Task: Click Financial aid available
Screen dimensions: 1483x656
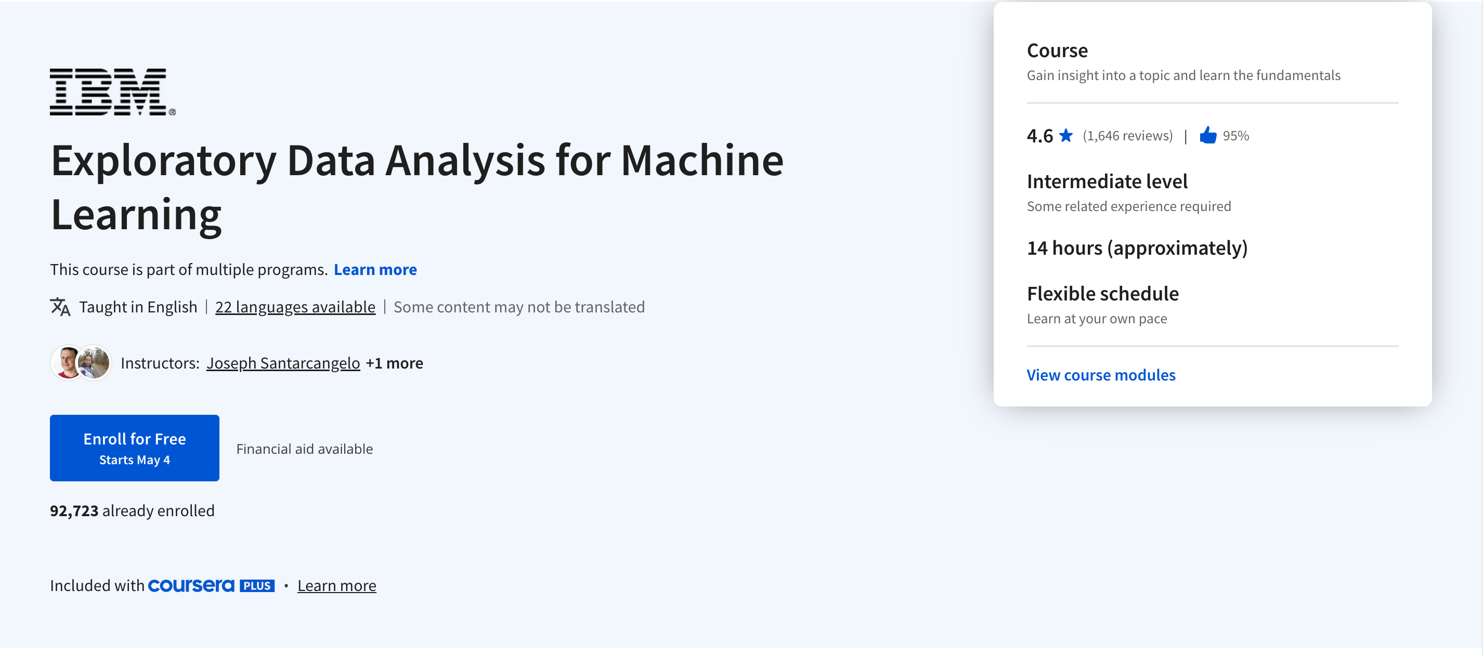Action: click(305, 449)
